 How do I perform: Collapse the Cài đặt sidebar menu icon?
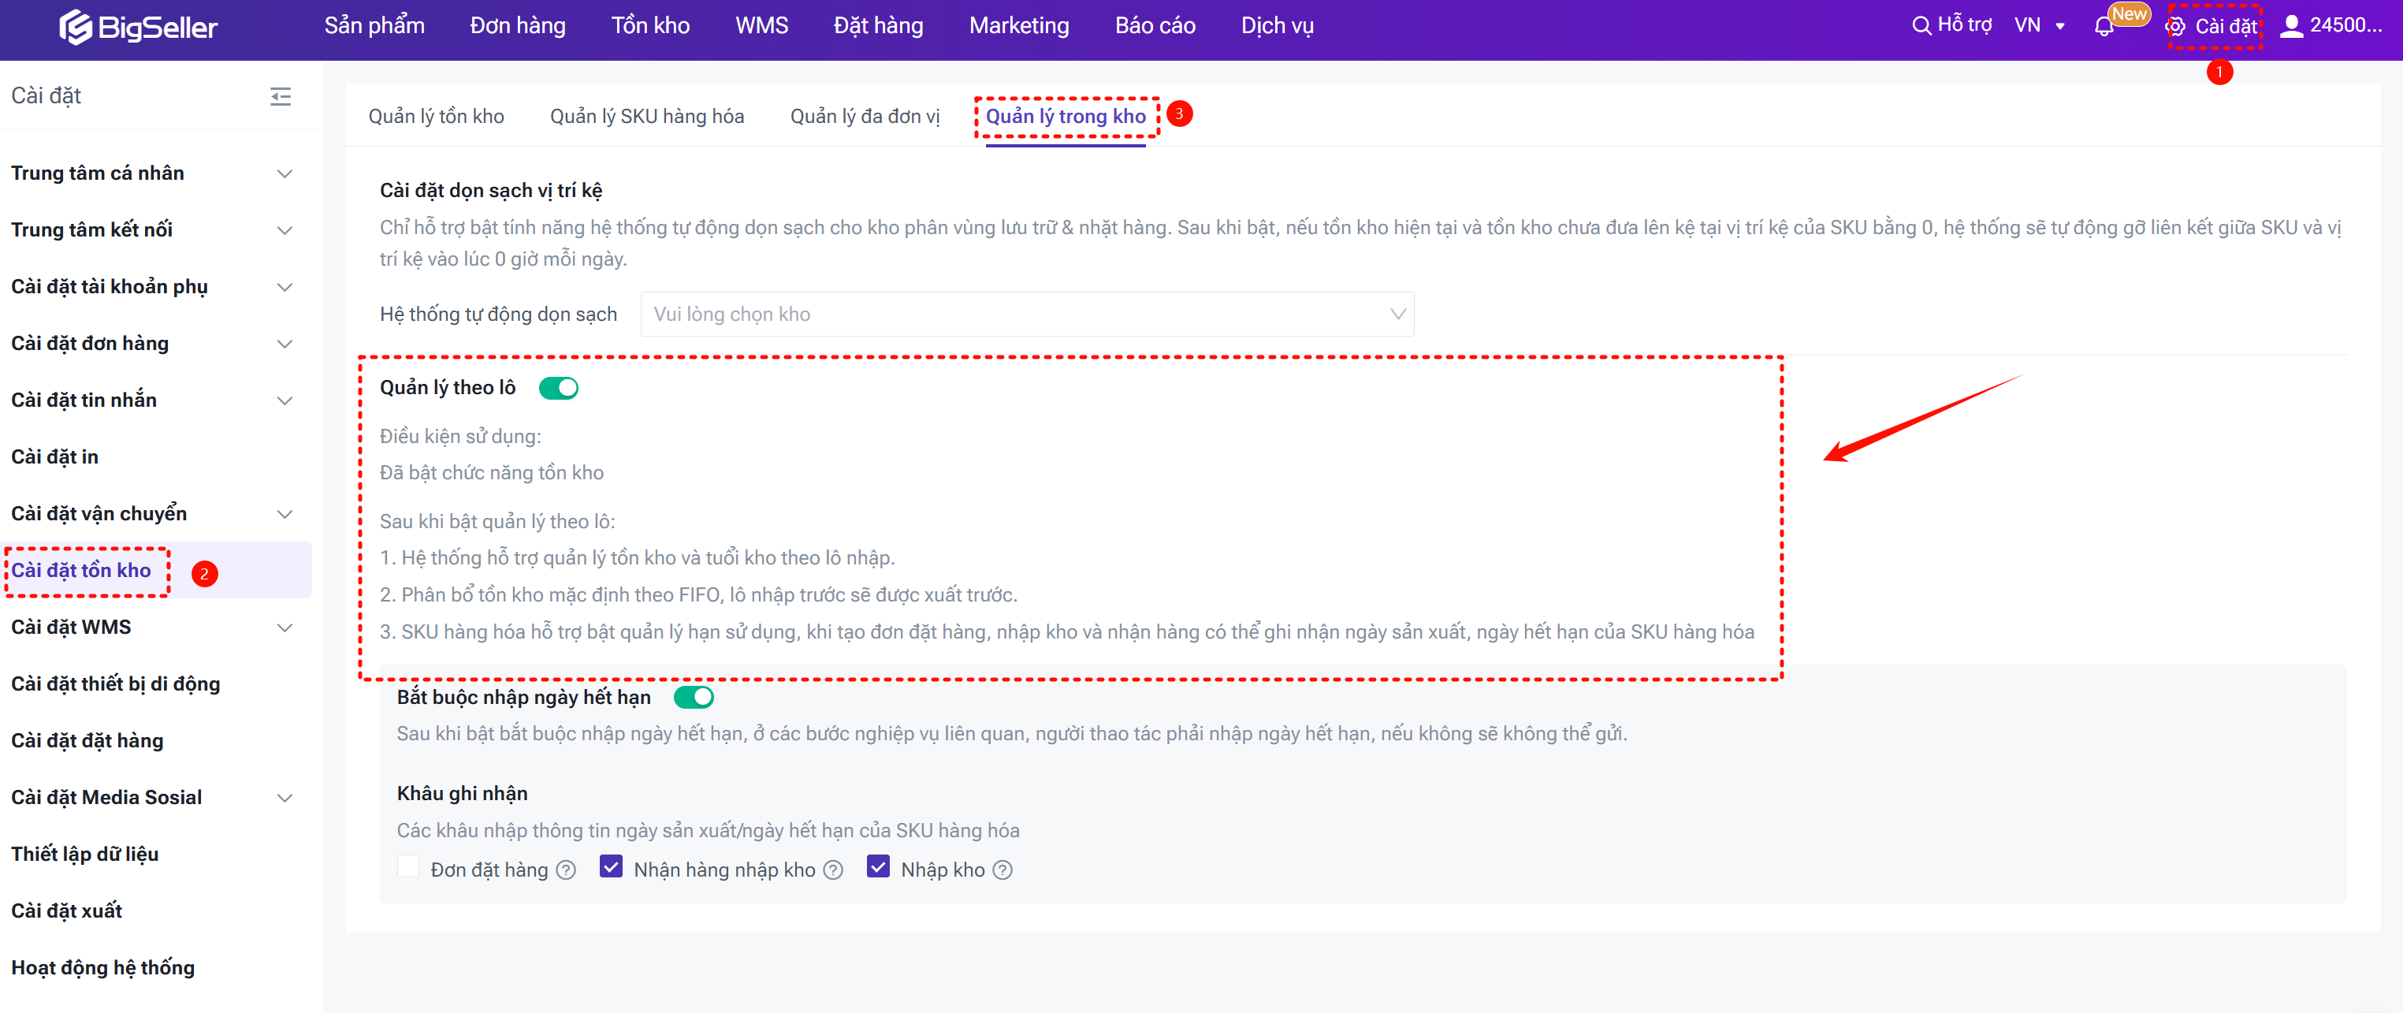(x=280, y=96)
